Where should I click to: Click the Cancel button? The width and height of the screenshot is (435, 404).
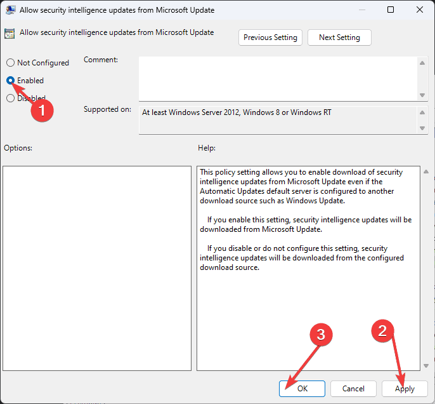353,389
